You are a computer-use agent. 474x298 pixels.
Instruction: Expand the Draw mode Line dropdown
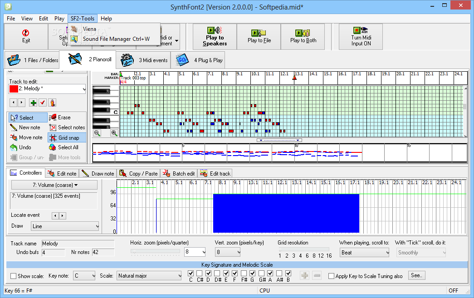point(97,226)
